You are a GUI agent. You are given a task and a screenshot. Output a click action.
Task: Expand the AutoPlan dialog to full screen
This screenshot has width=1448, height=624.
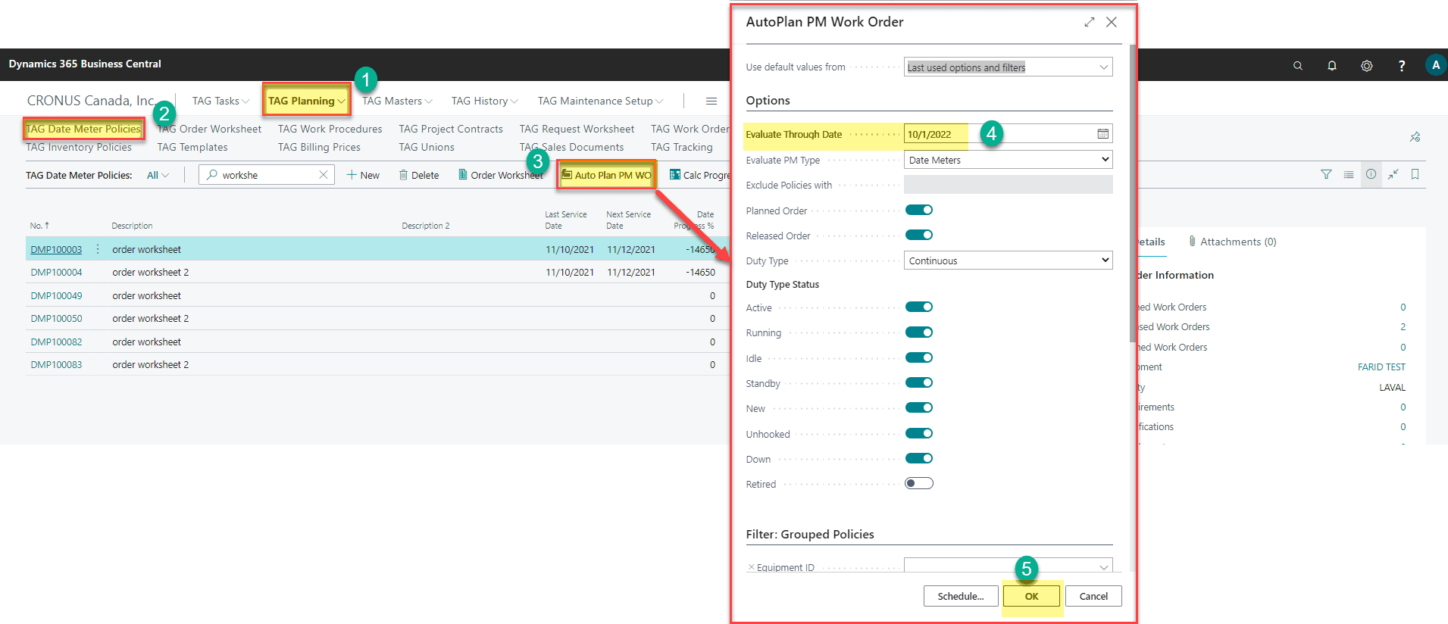1089,22
